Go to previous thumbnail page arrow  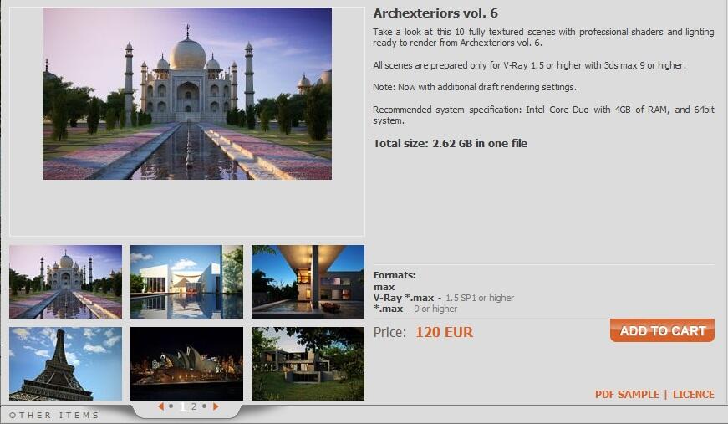pyautogui.click(x=160, y=406)
